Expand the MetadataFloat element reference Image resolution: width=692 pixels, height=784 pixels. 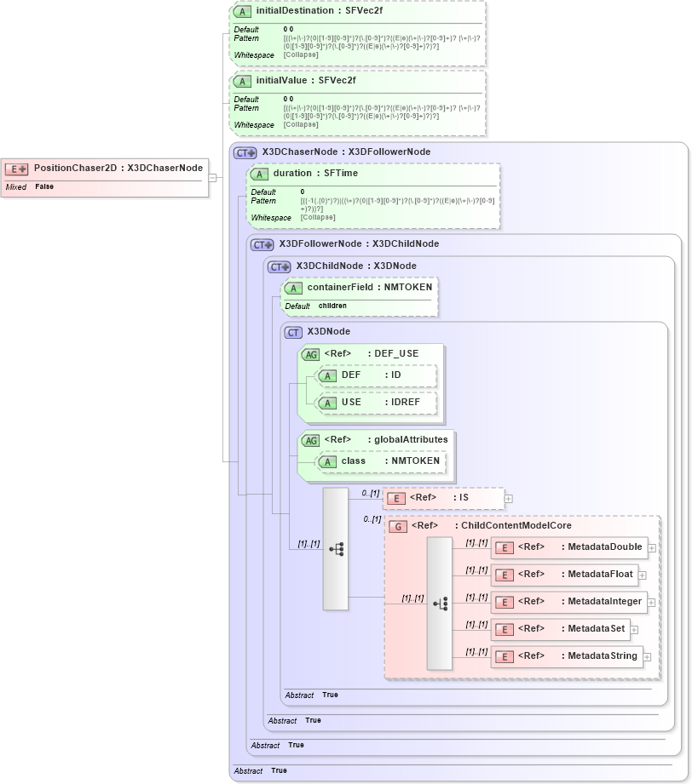coord(643,575)
